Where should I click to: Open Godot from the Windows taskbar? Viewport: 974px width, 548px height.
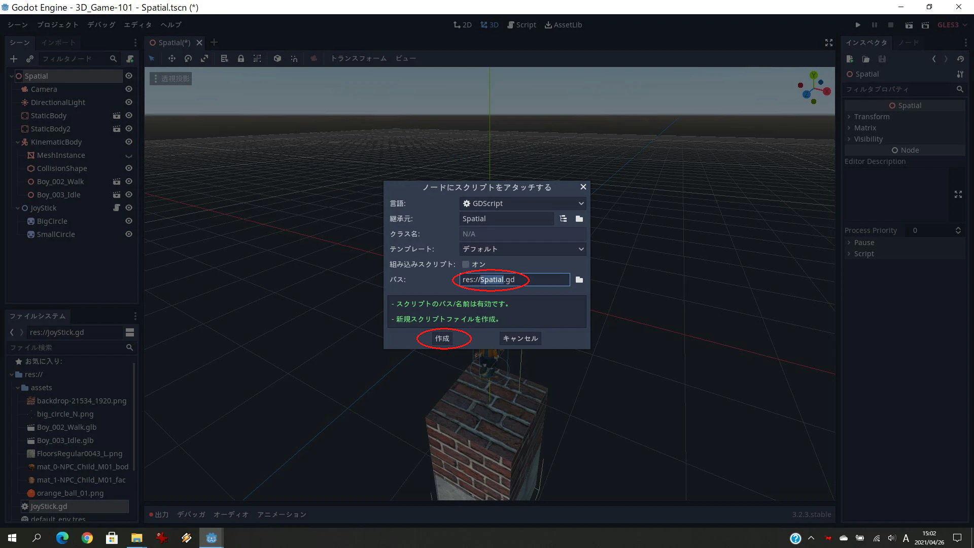pos(212,538)
